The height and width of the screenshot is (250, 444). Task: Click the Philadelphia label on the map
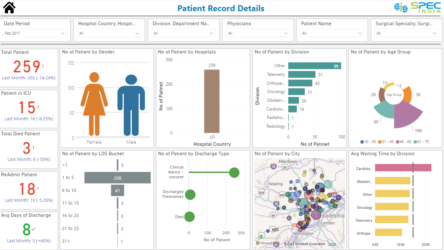pos(332,216)
